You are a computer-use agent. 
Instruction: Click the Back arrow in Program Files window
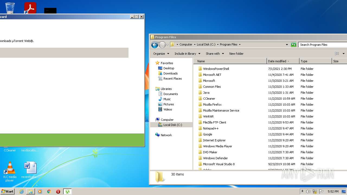[155, 45]
